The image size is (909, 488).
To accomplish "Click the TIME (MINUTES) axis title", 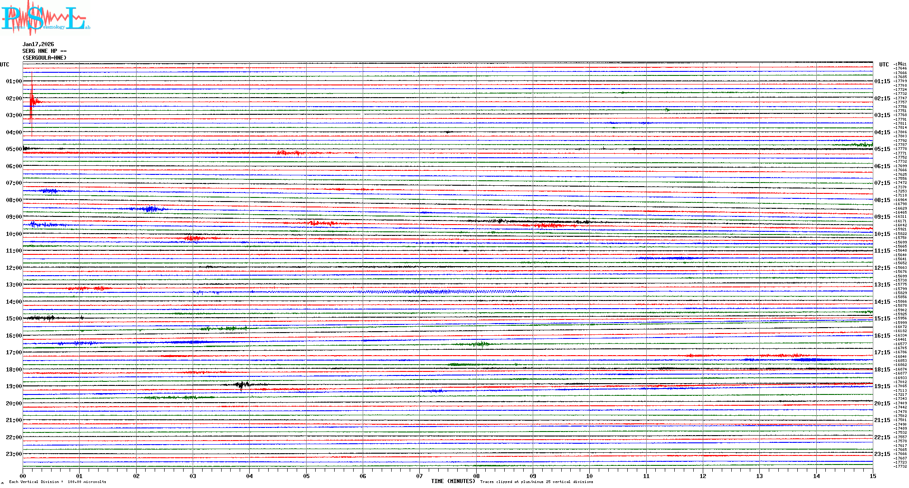I will tap(453, 481).
